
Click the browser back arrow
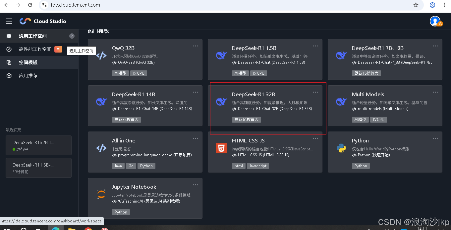point(7,5)
